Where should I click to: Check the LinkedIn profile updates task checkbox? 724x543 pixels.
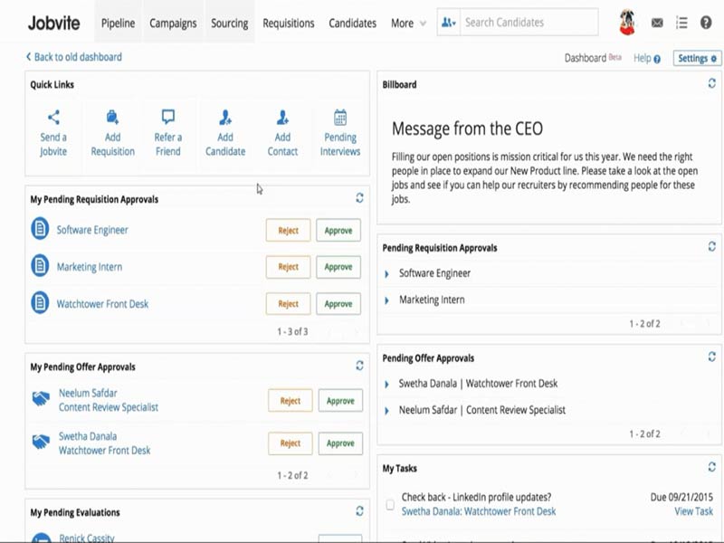point(390,504)
